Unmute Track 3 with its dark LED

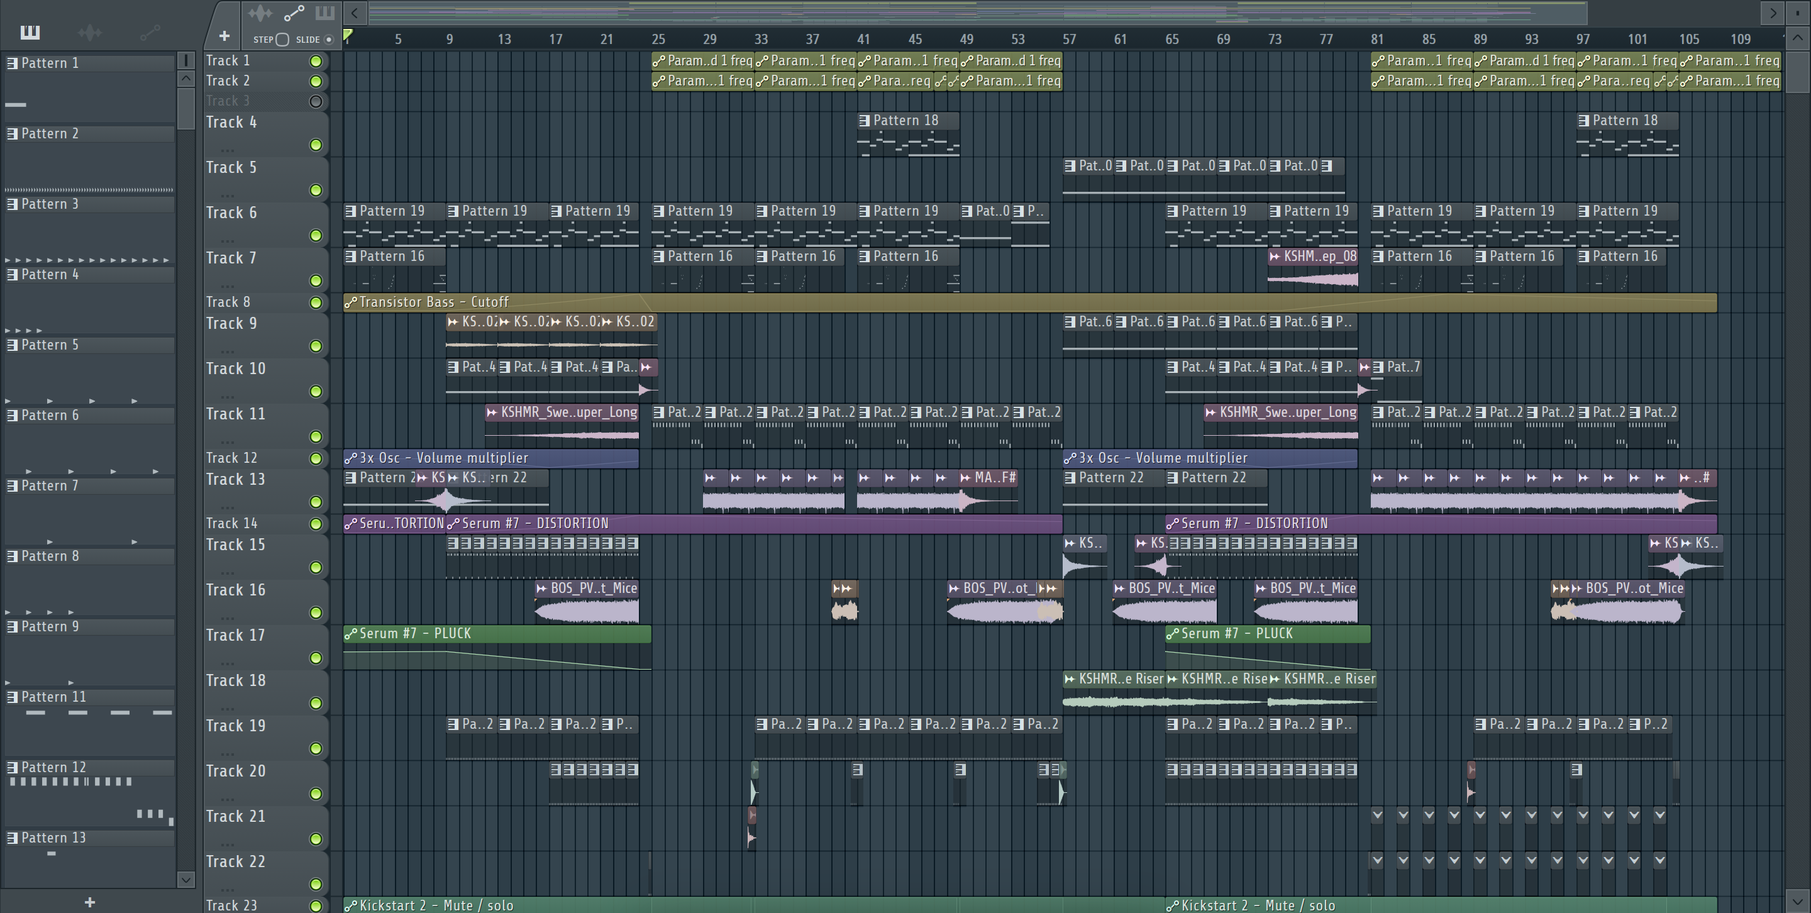(x=316, y=102)
